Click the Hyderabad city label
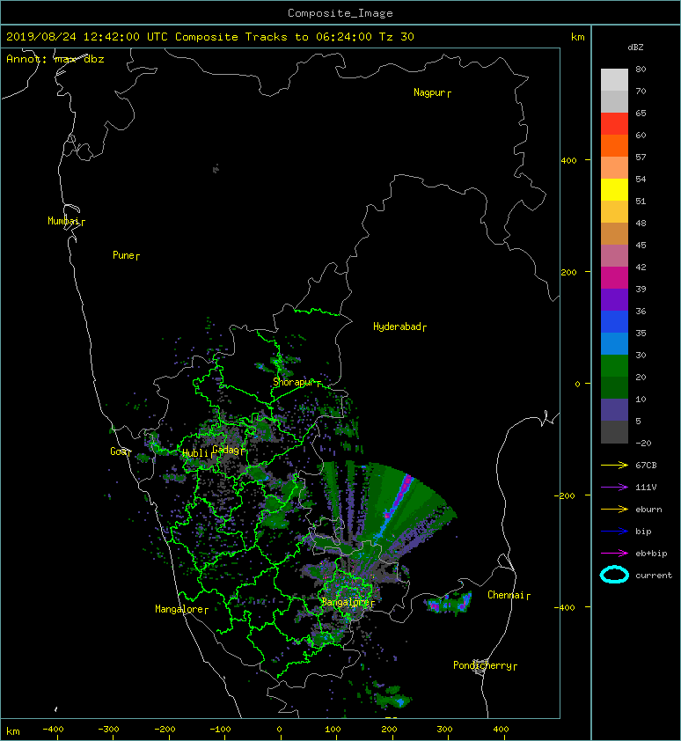The width and height of the screenshot is (681, 741). pyautogui.click(x=397, y=326)
